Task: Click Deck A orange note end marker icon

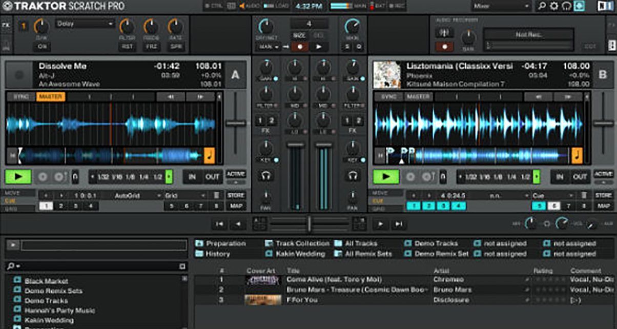Action: (210, 155)
